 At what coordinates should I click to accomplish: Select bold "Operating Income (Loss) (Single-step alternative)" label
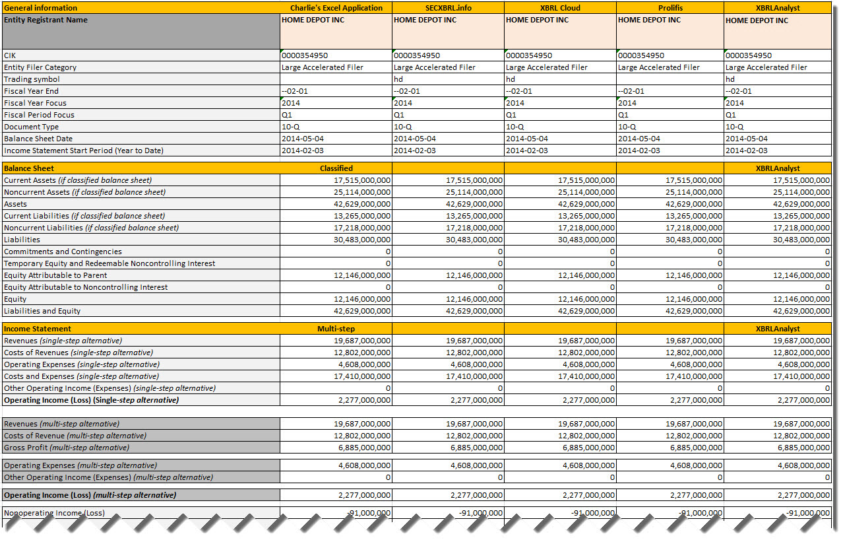[141, 400]
